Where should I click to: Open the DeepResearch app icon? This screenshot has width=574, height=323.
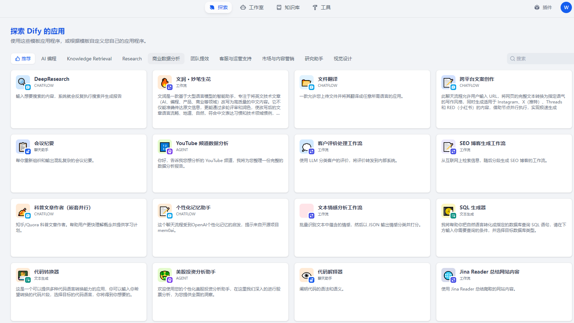coord(23,82)
